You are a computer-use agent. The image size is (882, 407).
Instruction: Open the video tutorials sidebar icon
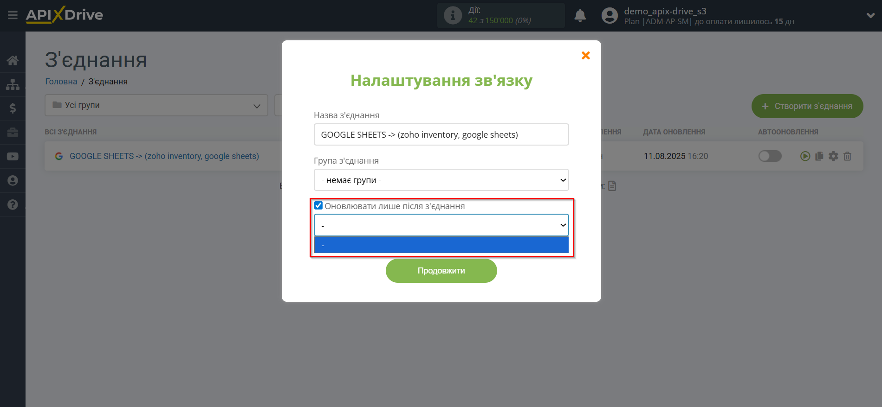click(13, 157)
